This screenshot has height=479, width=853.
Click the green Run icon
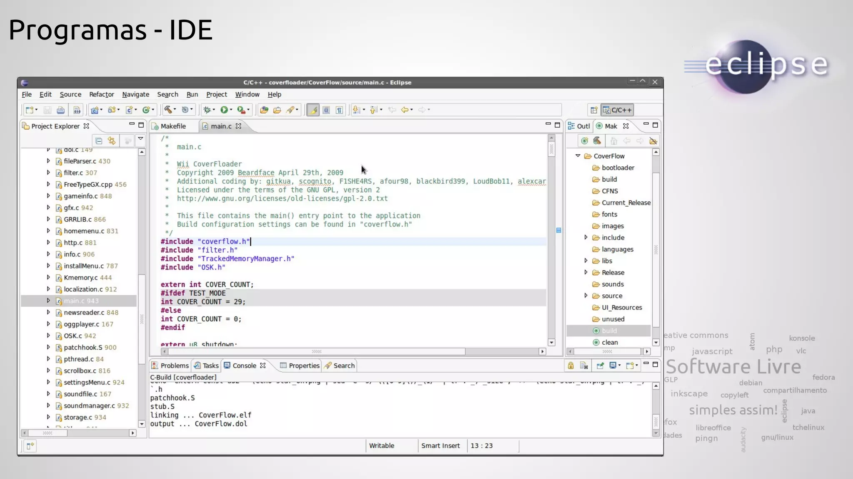(224, 110)
